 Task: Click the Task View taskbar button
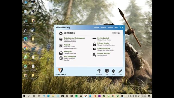tap(39, 96)
